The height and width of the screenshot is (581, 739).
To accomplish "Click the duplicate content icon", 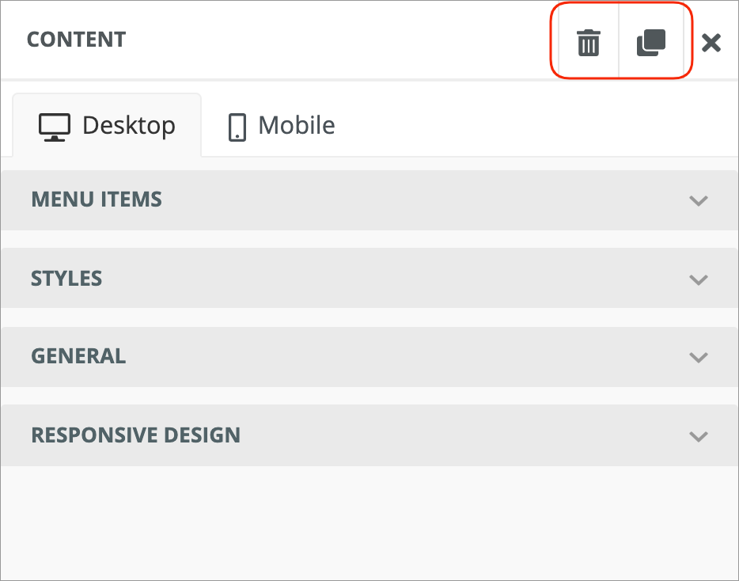I will pyautogui.click(x=651, y=43).
